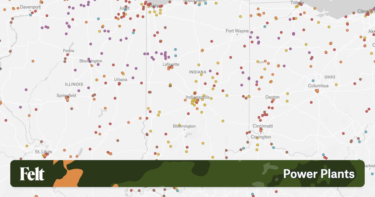Image resolution: width=375 pixels, height=197 pixels.
Task: Select the ILLINOIS state label
Action: coord(74,84)
